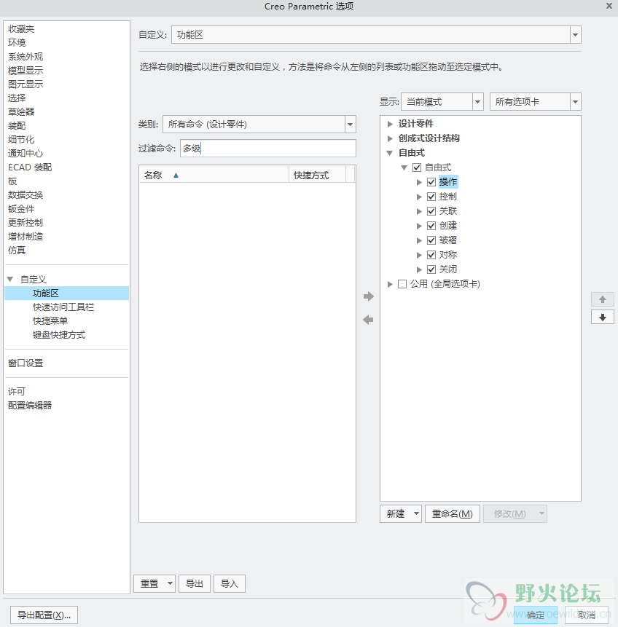Select 图元显示 in the sidebar

click(26, 84)
